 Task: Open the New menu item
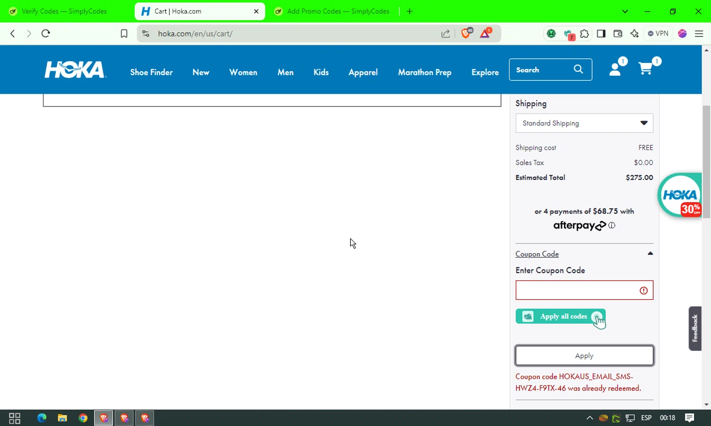[x=201, y=72]
